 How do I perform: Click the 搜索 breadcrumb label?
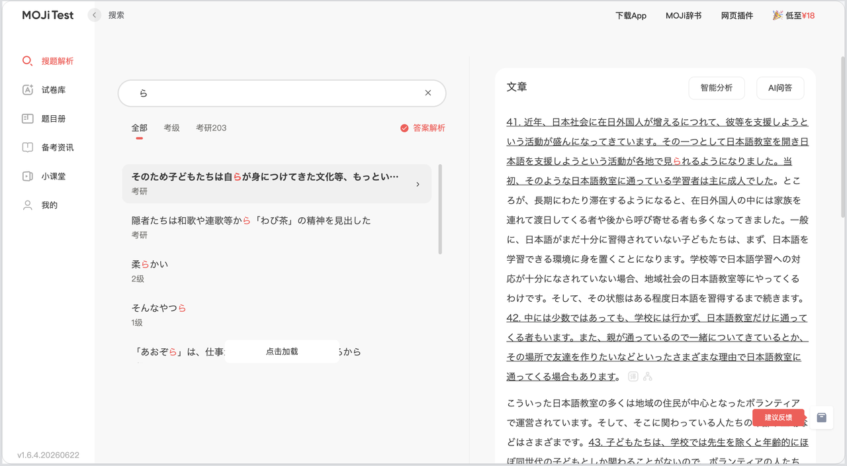pos(116,15)
